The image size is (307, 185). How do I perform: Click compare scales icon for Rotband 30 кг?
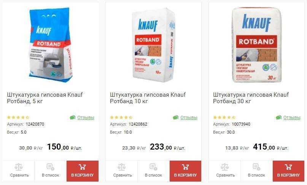tap(225, 167)
